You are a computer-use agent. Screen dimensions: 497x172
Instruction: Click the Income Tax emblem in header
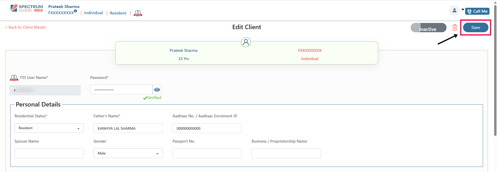pyautogui.click(x=138, y=13)
